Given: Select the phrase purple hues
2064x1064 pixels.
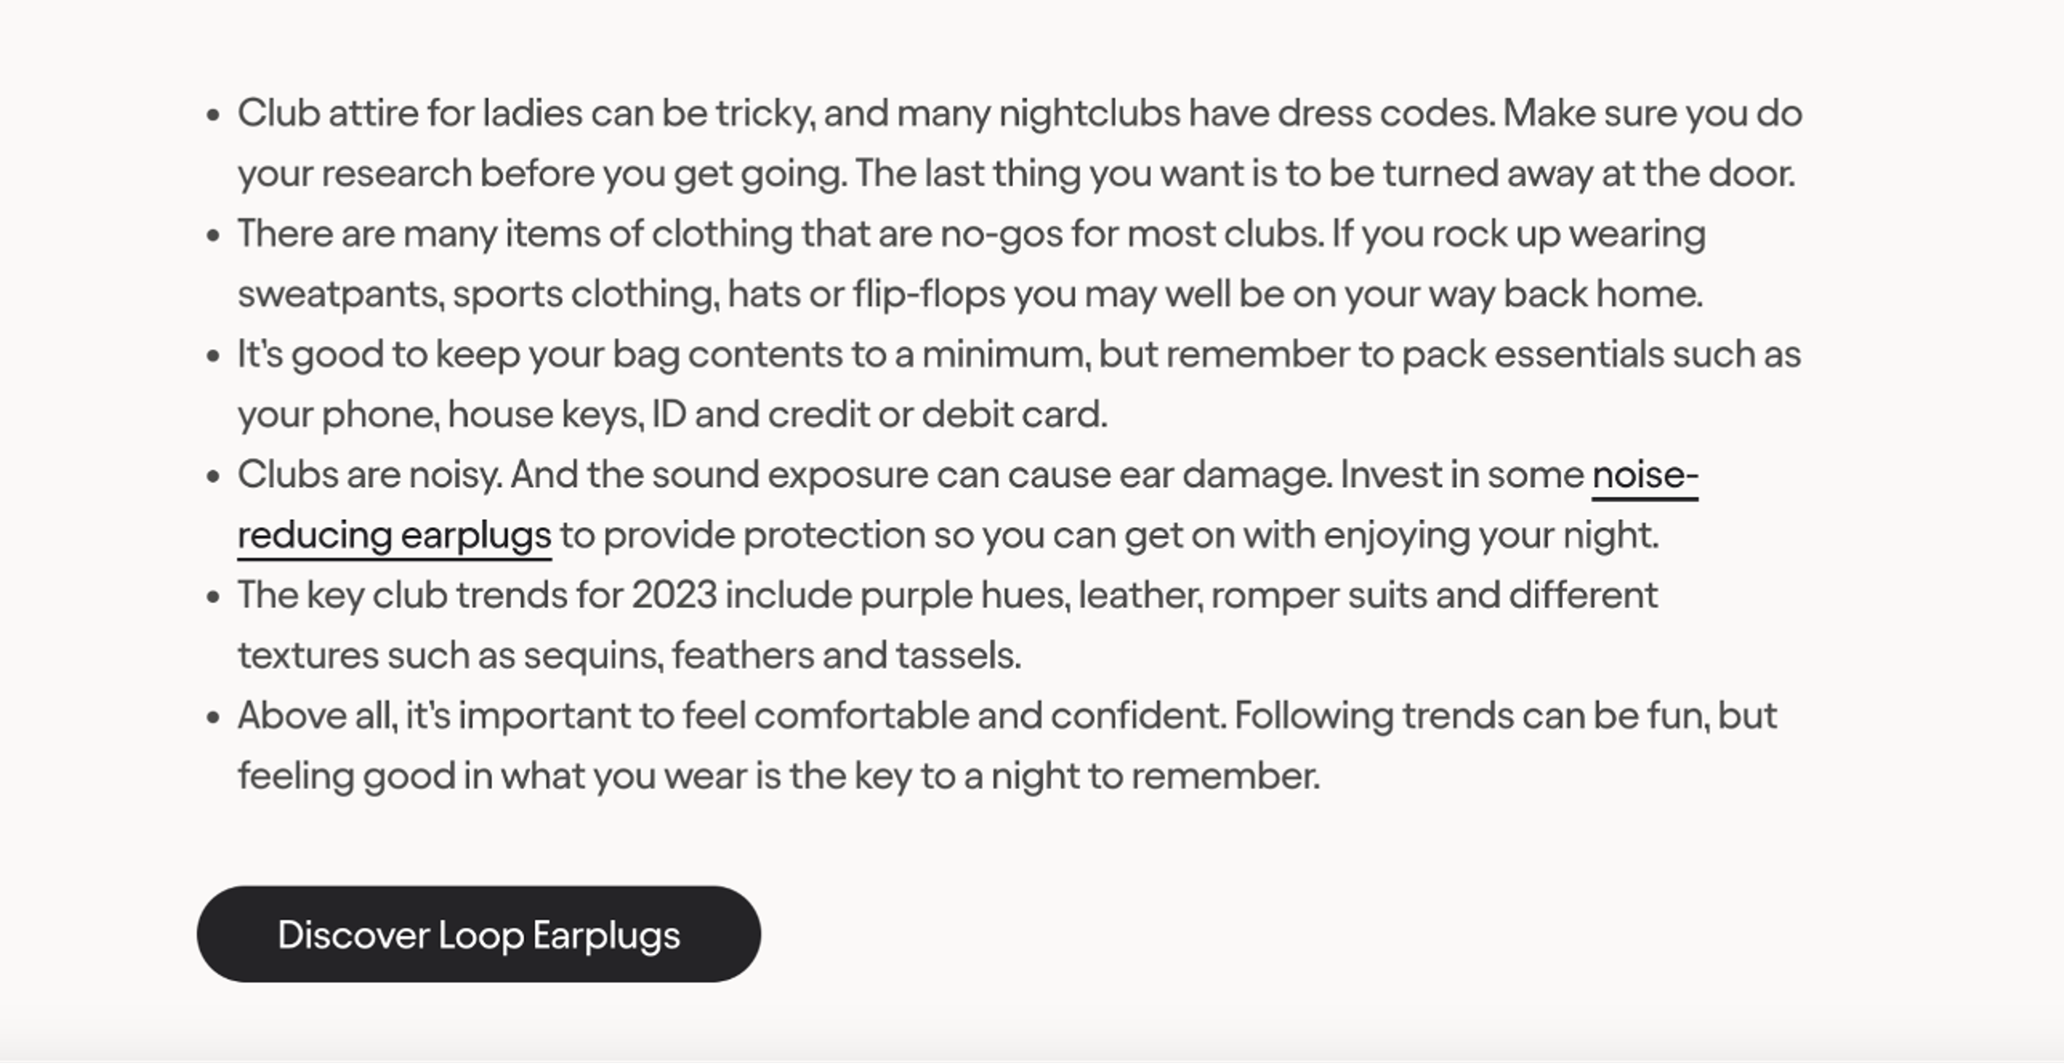Looking at the screenshot, I should tap(954, 594).
